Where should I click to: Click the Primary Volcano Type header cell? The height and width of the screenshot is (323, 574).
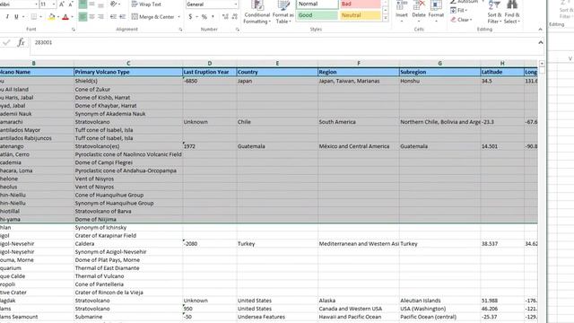tap(128, 72)
